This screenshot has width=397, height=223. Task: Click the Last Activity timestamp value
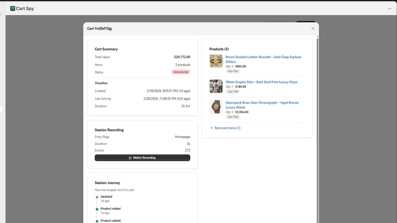pyautogui.click(x=167, y=99)
